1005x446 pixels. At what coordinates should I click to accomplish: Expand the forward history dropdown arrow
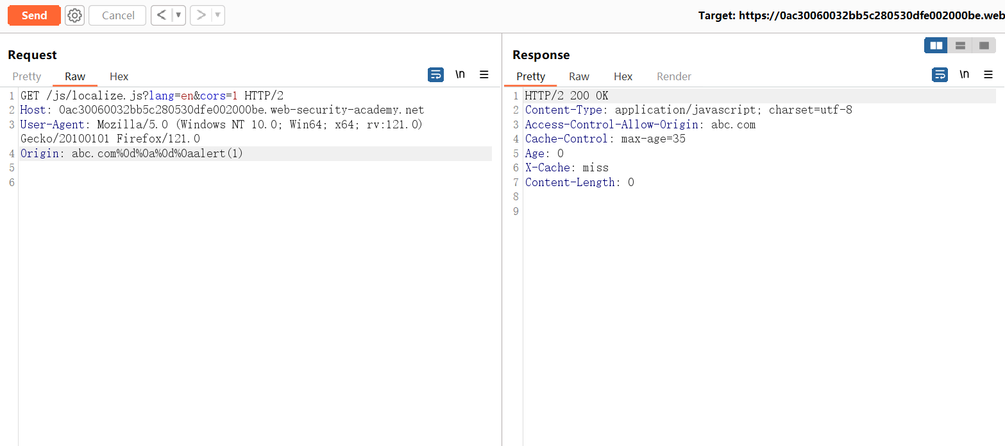coord(217,15)
